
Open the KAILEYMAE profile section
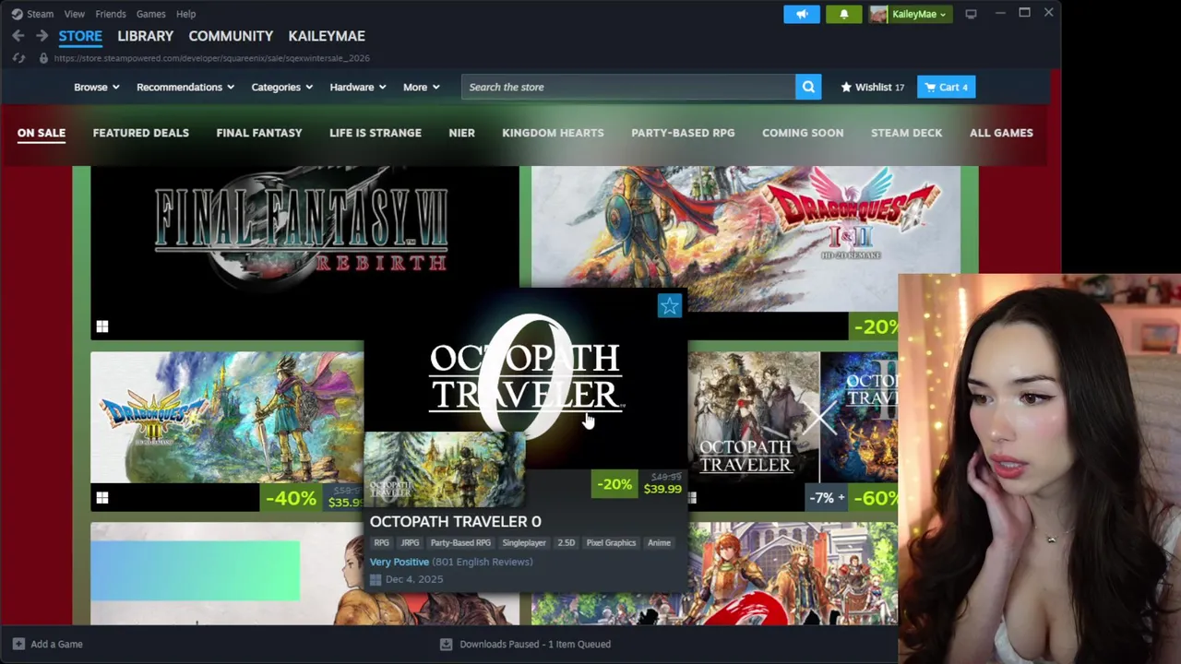pyautogui.click(x=327, y=36)
